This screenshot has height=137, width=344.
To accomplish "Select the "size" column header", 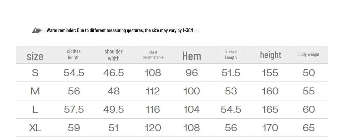I will (35, 55).
